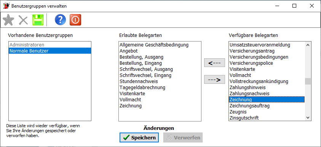Viewport: 321px width, 147px height.
Task: Click the scrollbar up arrow in Verfügbare Belegarten
Action: click(308, 45)
